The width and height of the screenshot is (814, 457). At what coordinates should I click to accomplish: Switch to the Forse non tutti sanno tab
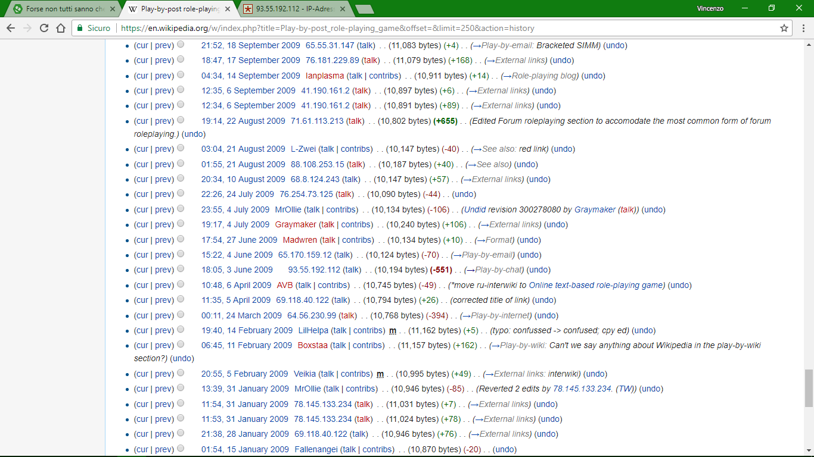tap(60, 9)
